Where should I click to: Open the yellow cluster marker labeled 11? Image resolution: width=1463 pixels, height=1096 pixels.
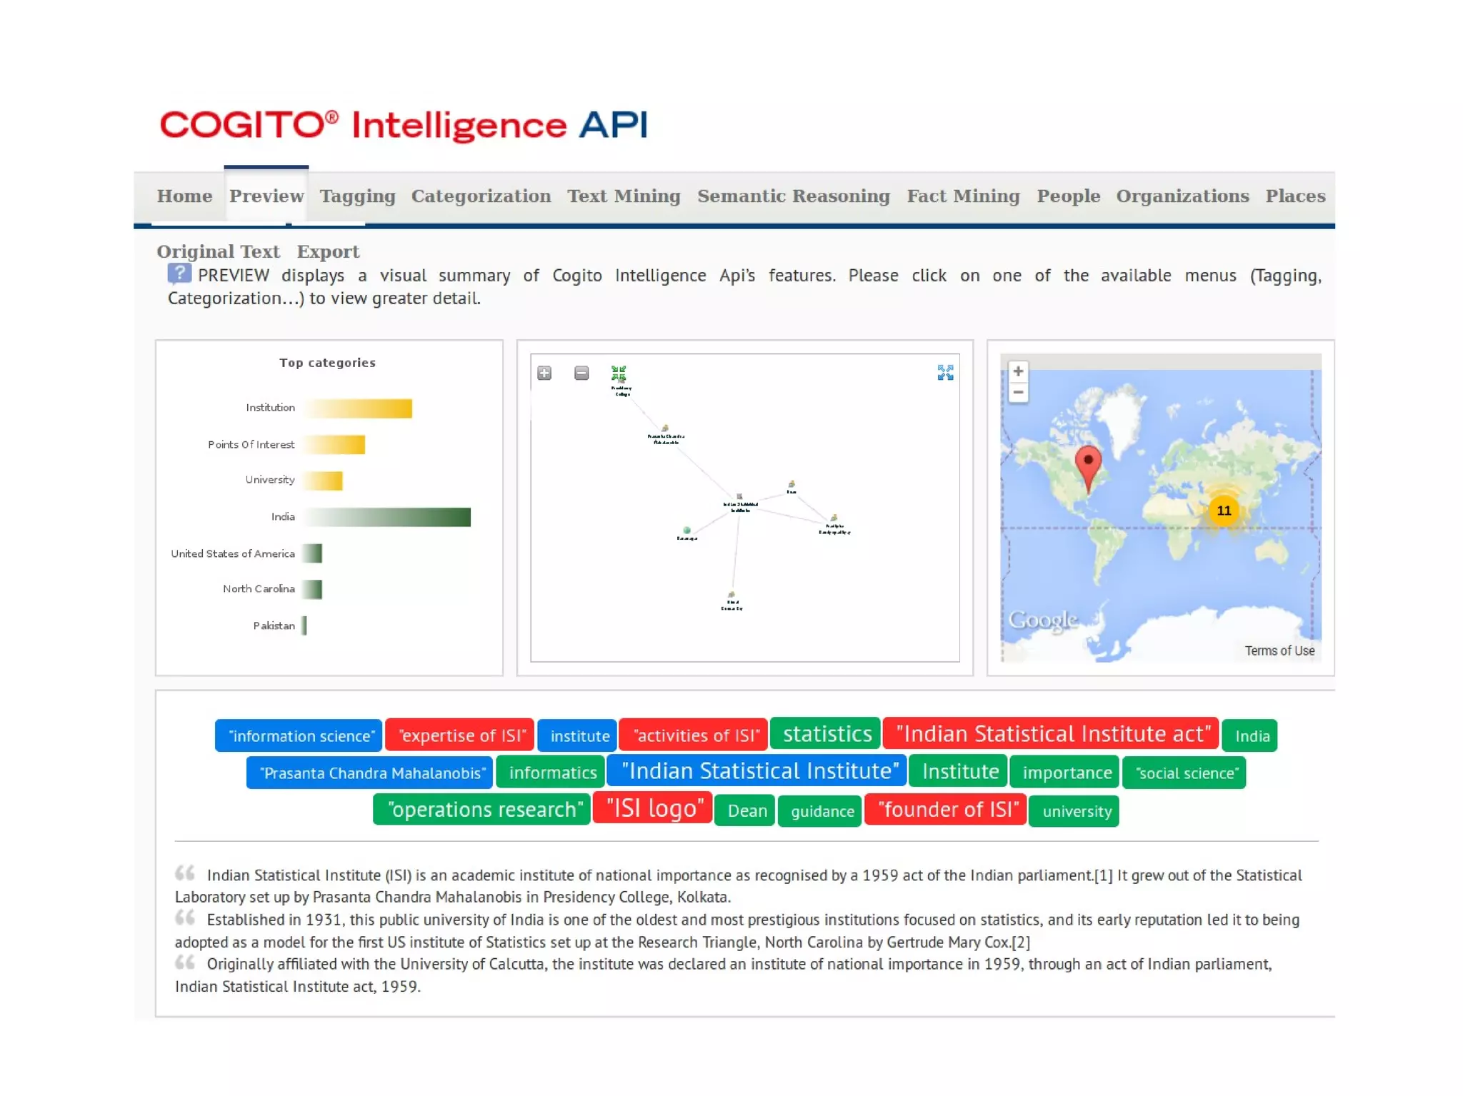1224,511
